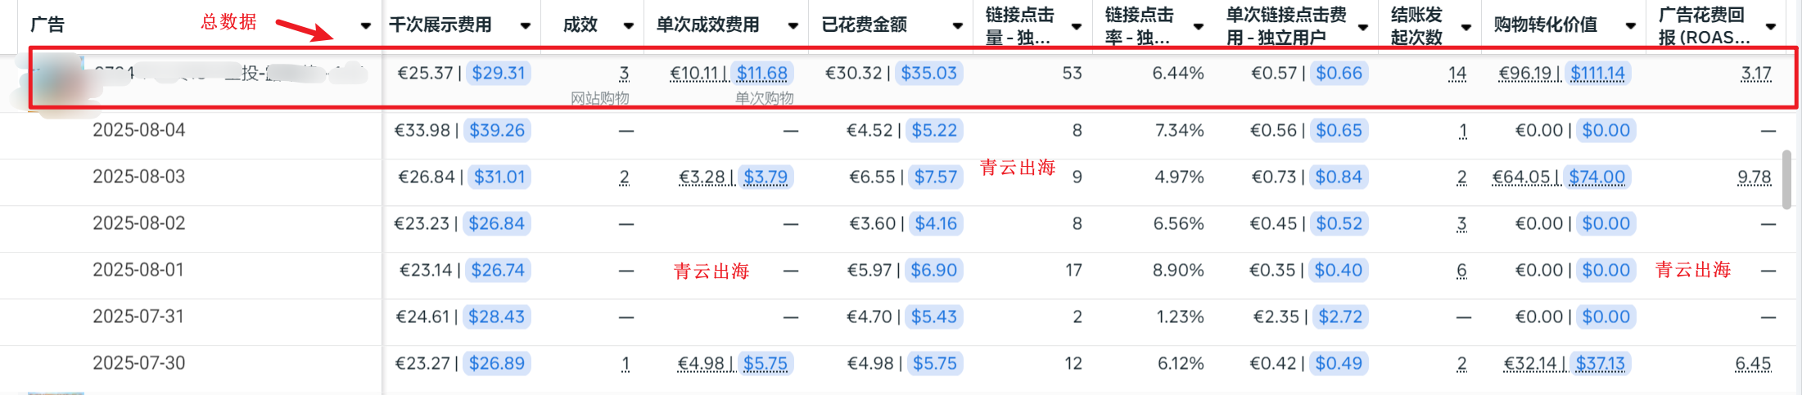Select the 2025-07-31 date row
Image resolution: width=1802 pixels, height=395 pixels.
click(139, 316)
